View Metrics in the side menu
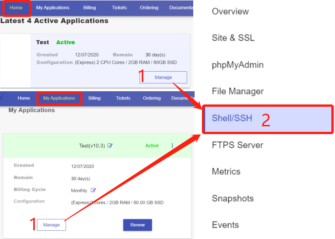Image resolution: width=335 pixels, height=239 pixels. point(226,171)
